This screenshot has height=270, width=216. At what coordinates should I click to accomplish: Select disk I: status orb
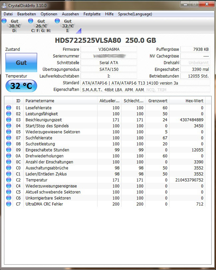point(57,21)
